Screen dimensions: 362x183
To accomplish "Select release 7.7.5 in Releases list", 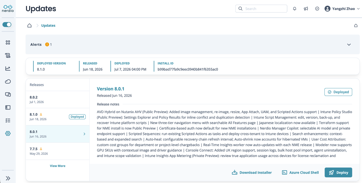I will pos(58,151).
